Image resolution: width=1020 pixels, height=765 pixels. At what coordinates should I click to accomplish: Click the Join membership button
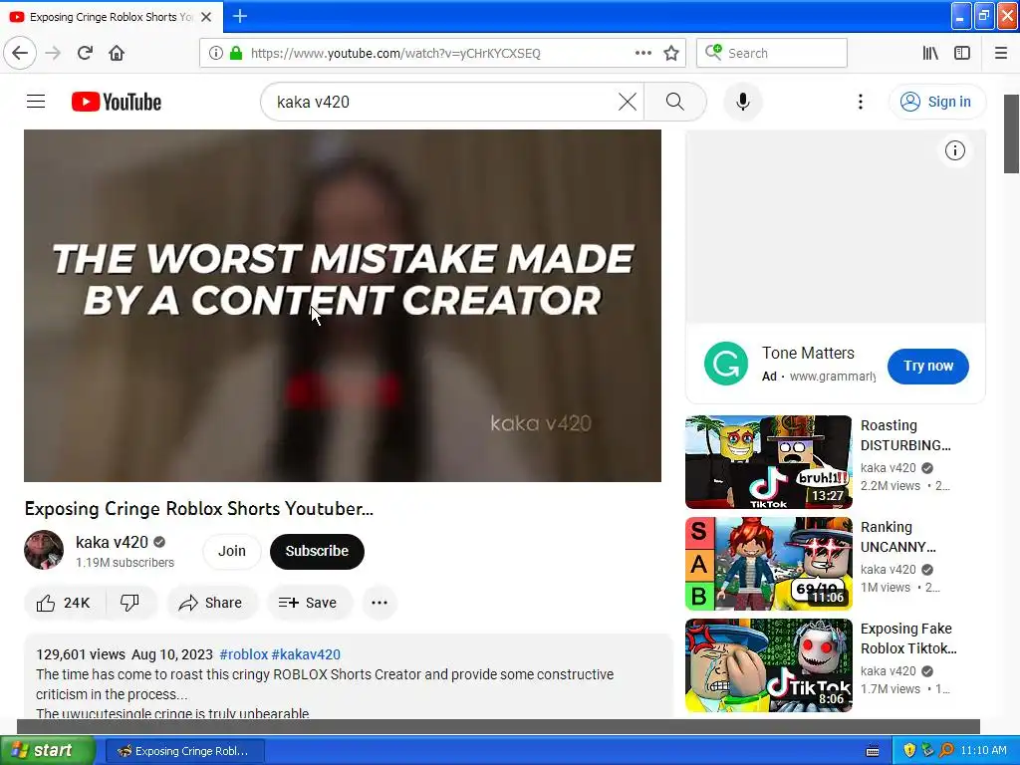(x=231, y=551)
